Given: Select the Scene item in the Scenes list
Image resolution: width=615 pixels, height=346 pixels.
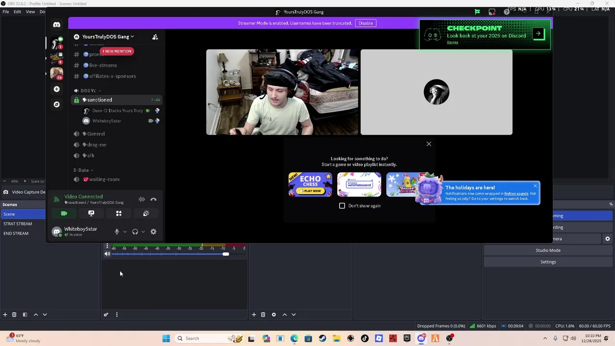Looking at the screenshot, I should [x=23, y=214].
